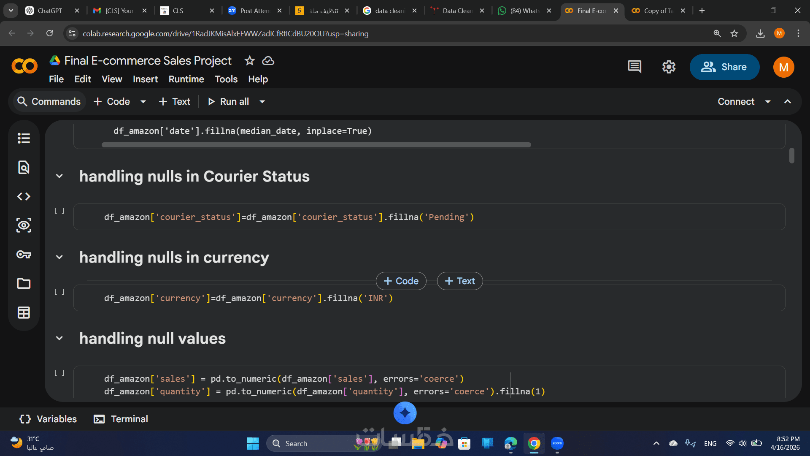Open Code snippets sidebar icon
Viewport: 810px width, 456px height.
pos(24,196)
